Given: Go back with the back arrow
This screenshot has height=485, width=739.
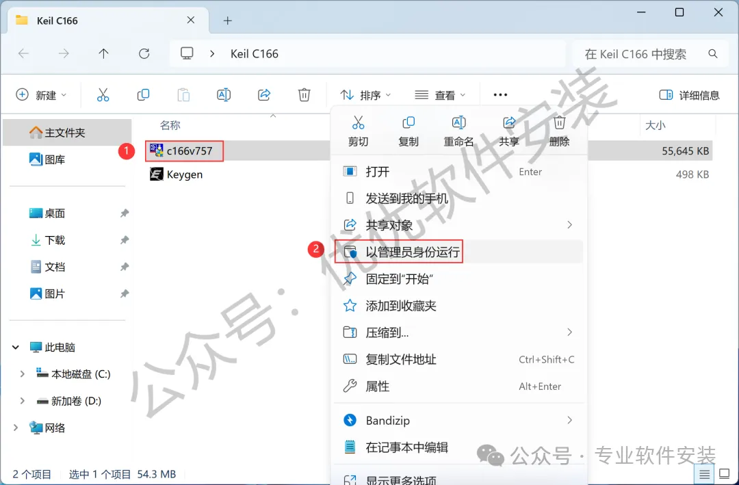Looking at the screenshot, I should click(x=23, y=54).
